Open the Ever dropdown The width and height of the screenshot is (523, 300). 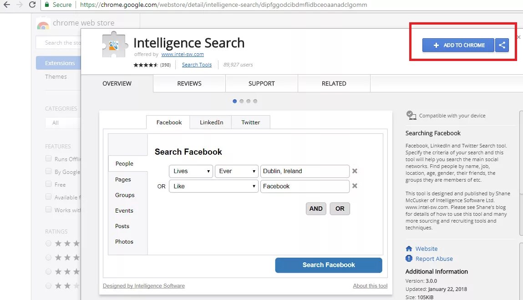(237, 171)
